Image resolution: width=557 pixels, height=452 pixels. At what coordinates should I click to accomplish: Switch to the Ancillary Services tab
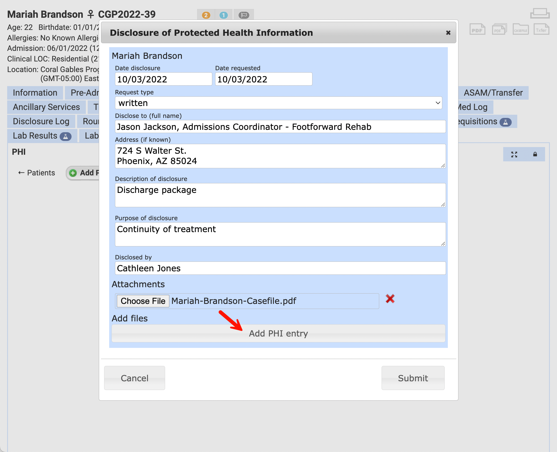click(46, 107)
